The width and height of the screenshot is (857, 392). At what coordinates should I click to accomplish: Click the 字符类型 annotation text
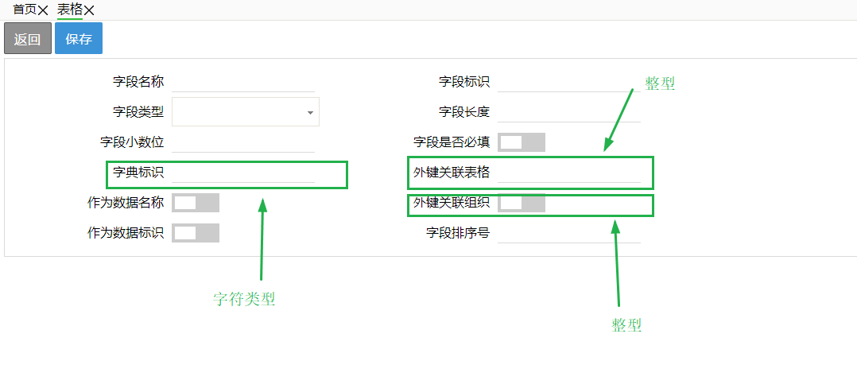(x=244, y=299)
